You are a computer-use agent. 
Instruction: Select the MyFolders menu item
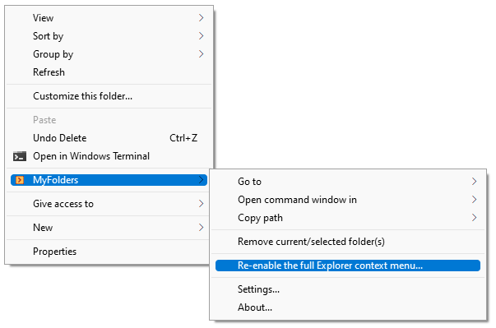tap(109, 180)
